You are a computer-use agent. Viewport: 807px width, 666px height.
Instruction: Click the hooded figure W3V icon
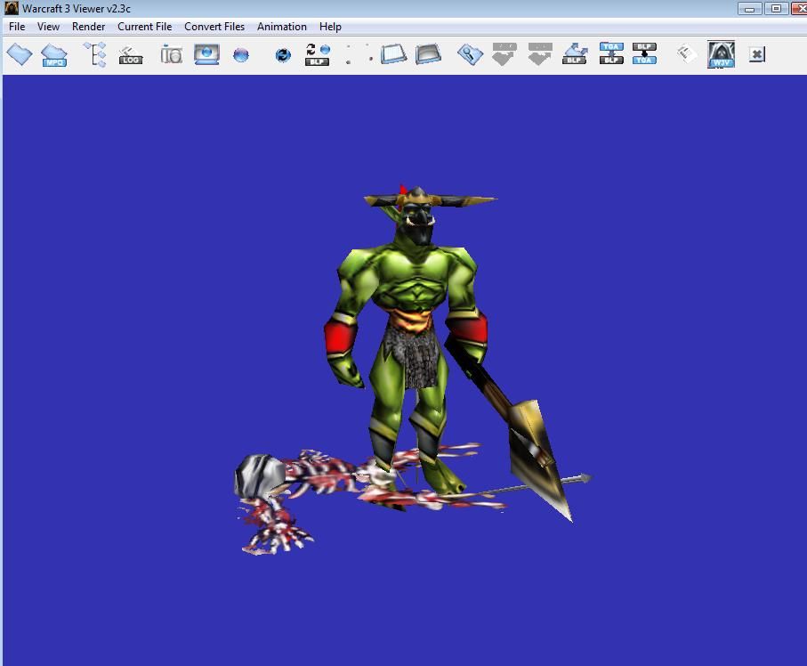click(x=721, y=54)
